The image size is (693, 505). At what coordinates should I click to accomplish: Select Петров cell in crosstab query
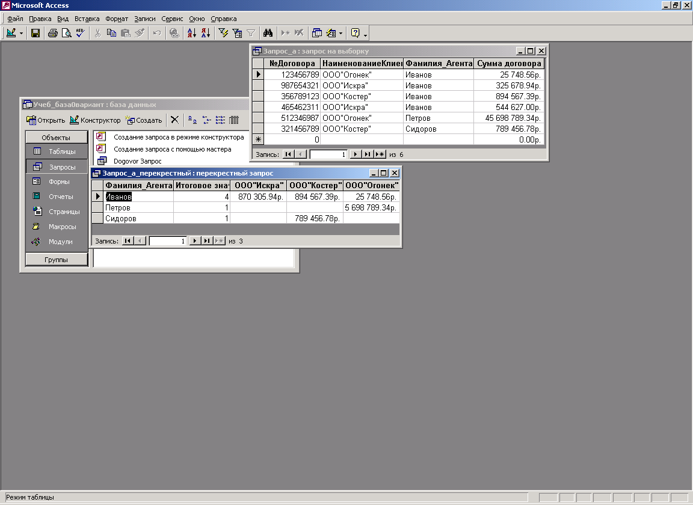pyautogui.click(x=138, y=207)
